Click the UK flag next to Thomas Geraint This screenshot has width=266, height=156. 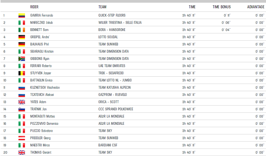click(x=22, y=152)
